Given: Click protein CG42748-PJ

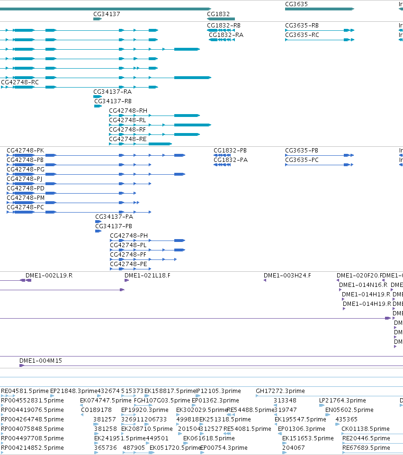Looking at the screenshot, I should pos(24,179).
